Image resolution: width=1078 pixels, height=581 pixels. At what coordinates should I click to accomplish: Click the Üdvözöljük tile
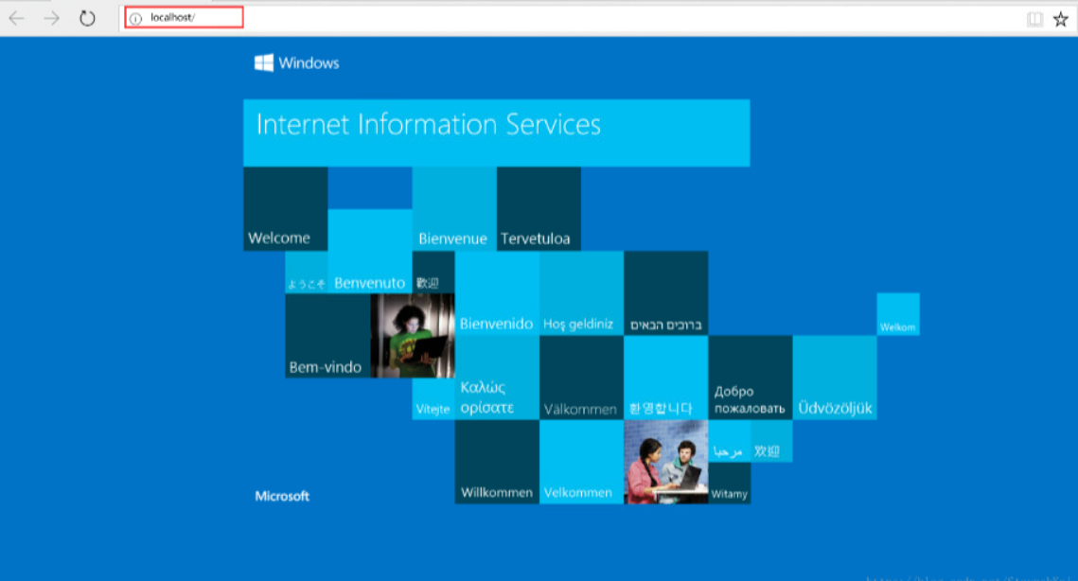(x=835, y=378)
